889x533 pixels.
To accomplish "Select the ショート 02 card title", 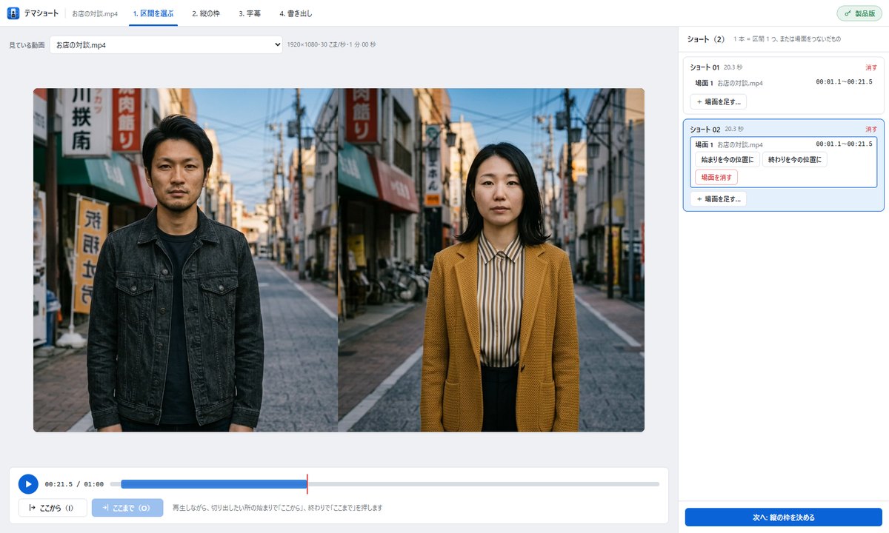I will coord(705,129).
